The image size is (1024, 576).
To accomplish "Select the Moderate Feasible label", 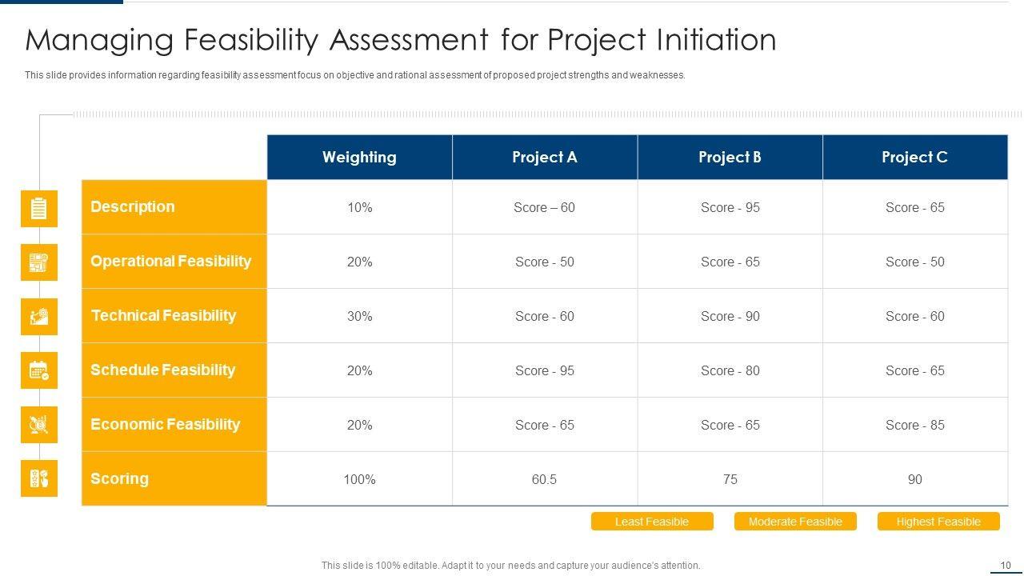I will [794, 522].
